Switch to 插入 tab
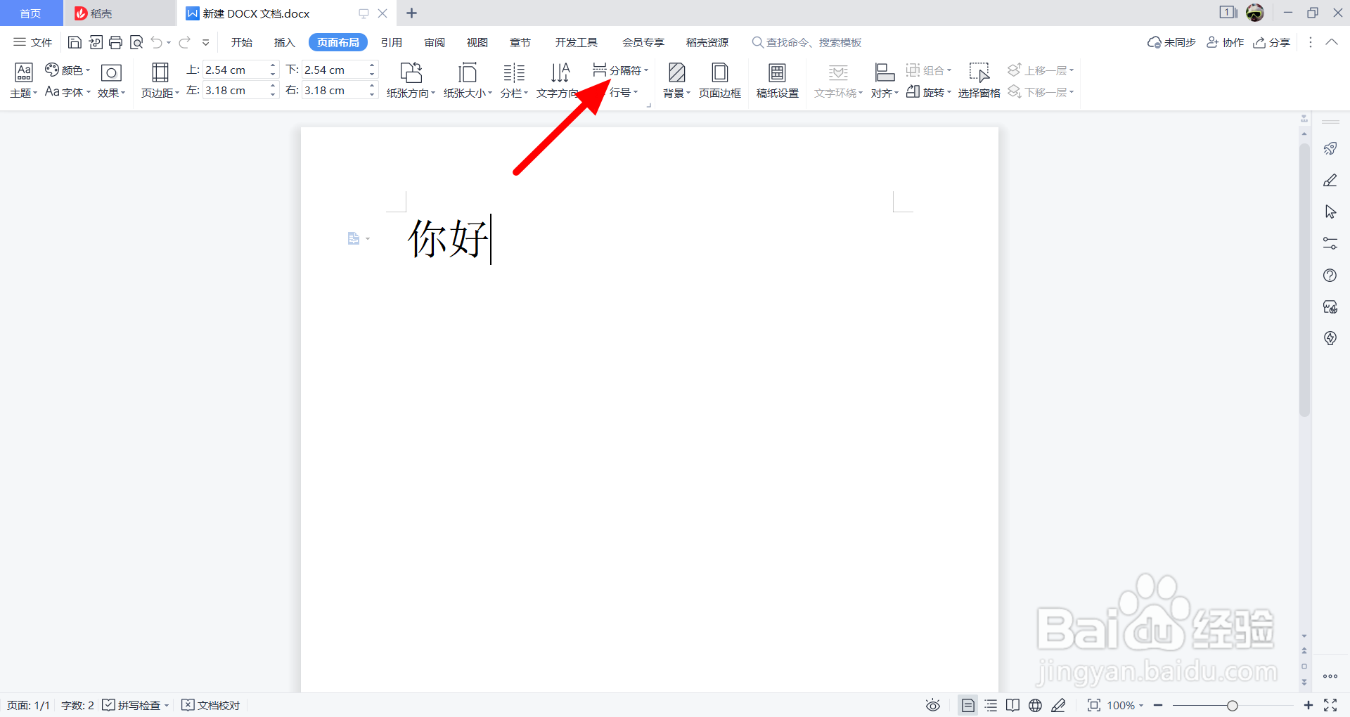 pyautogui.click(x=284, y=42)
